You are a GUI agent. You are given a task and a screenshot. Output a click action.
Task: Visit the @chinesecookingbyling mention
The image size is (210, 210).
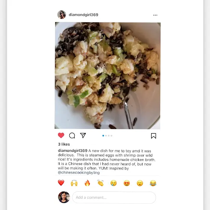coord(79,172)
